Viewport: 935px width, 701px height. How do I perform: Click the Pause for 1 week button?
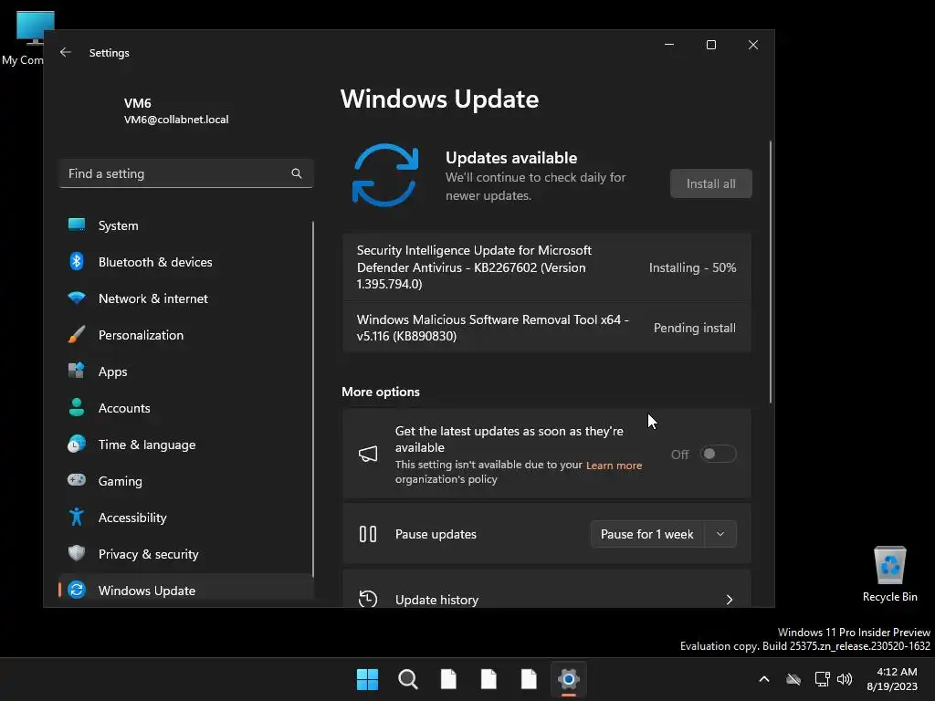pyautogui.click(x=647, y=534)
